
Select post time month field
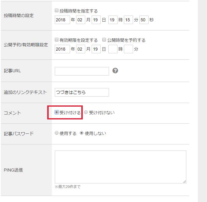[x=81, y=20]
